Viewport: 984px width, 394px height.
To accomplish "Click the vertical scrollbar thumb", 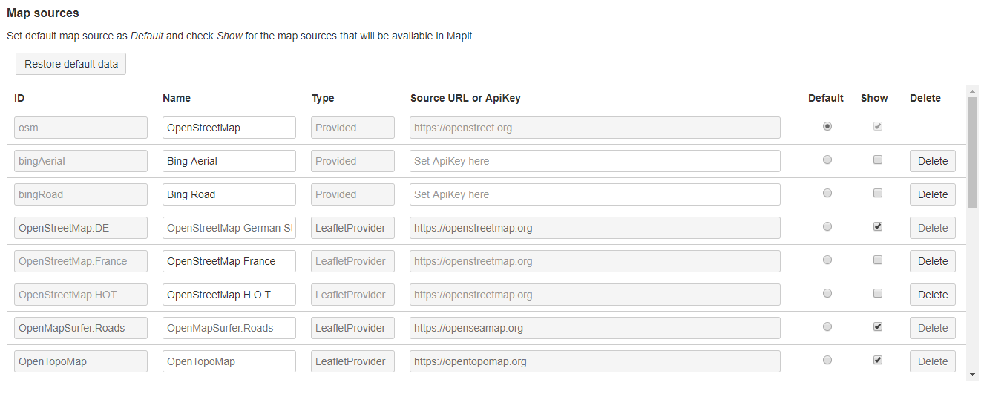I will point(972,152).
